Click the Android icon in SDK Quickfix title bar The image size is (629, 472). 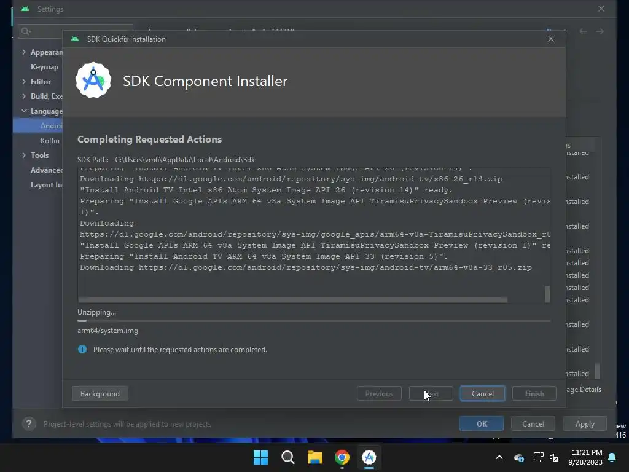click(x=75, y=39)
